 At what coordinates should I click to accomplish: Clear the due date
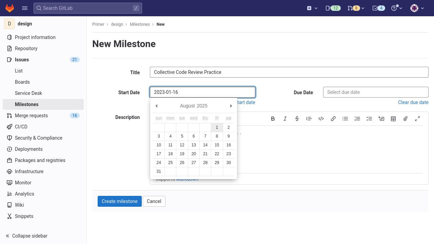(413, 102)
